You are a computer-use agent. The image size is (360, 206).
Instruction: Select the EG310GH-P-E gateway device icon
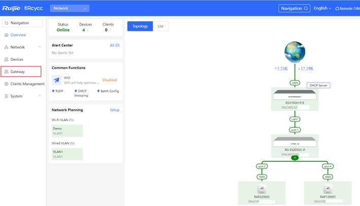[x=295, y=95]
